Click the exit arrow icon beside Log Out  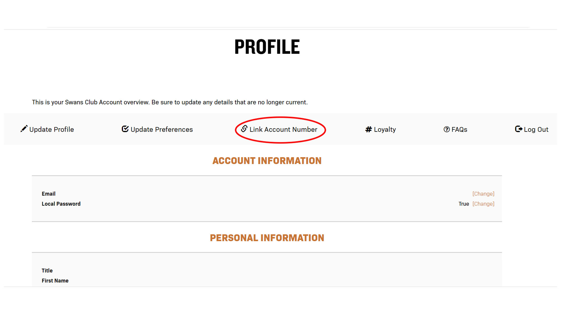tap(519, 129)
